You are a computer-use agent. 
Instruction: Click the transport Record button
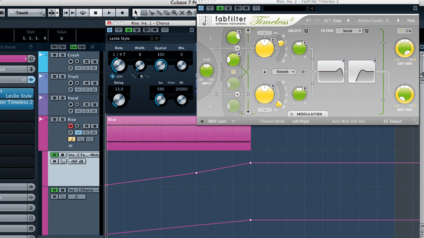coord(122,12)
